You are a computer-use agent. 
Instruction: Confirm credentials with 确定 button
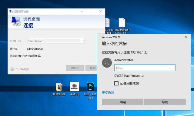coord(122,102)
